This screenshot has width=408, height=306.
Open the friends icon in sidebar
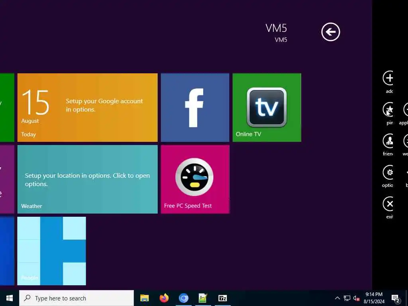[388, 141]
